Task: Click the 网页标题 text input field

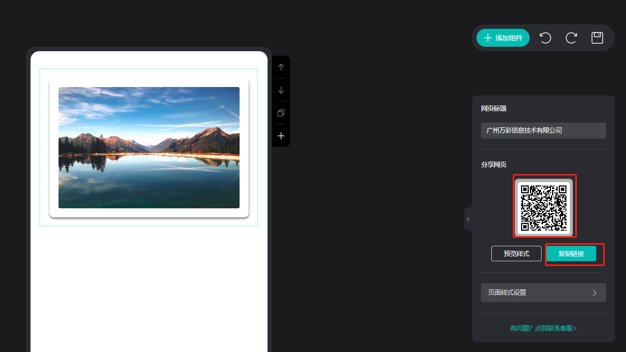Action: click(543, 130)
